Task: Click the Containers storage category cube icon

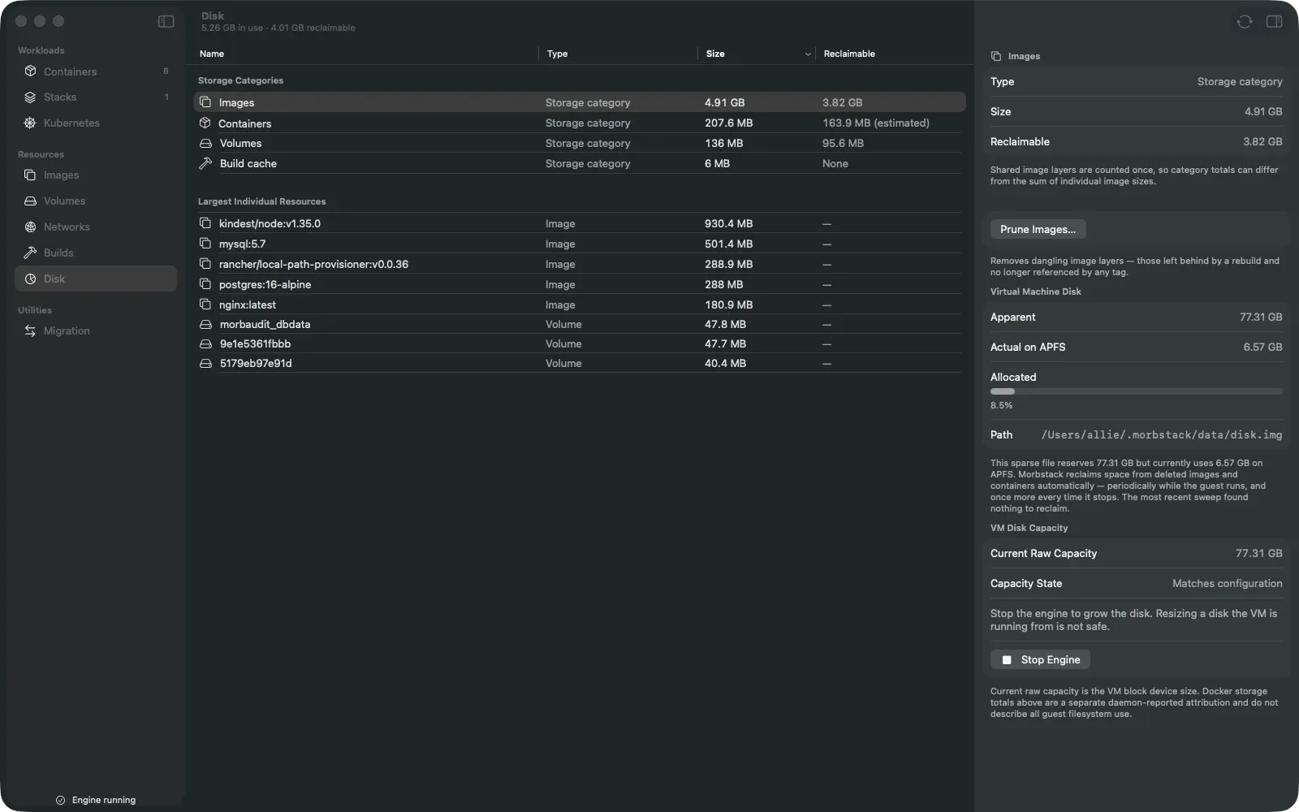Action: pos(205,123)
